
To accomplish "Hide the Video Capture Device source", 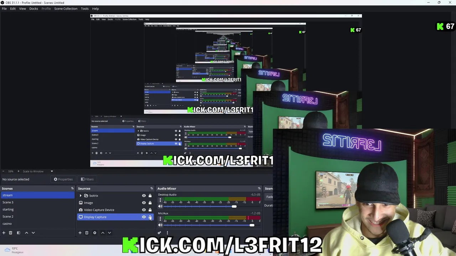I will point(144,210).
